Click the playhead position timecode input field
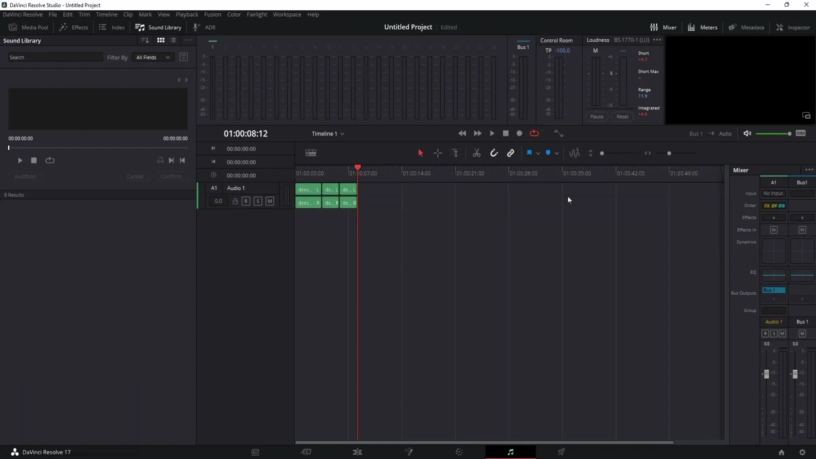Viewport: 816px width, 459px height. click(246, 133)
